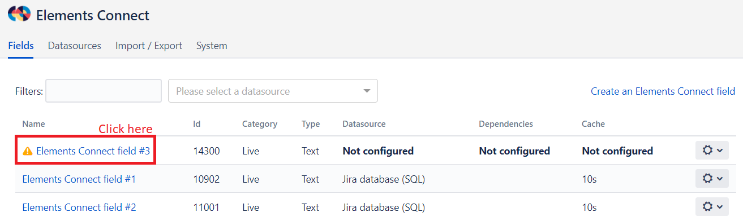
Task: Click the Cache column header
Action: pos(593,124)
